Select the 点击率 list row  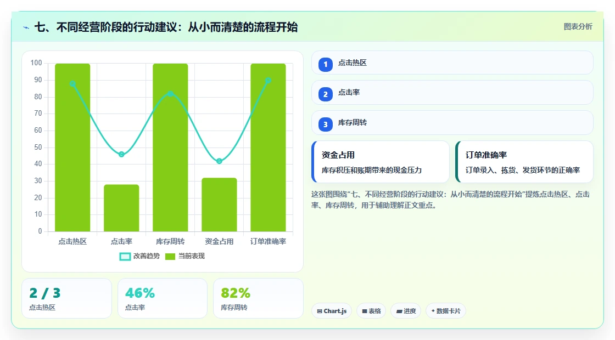point(452,93)
